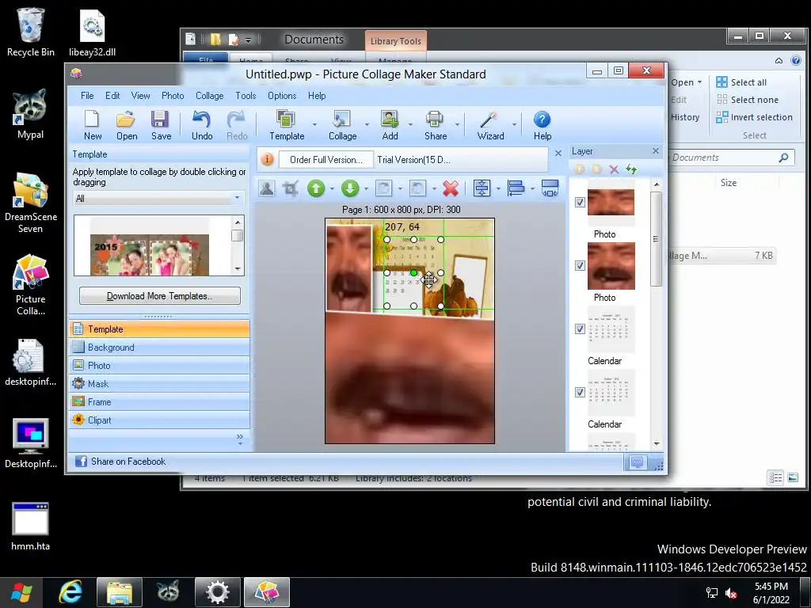Image resolution: width=811 pixels, height=608 pixels.
Task: Click the Share printer icon
Action: [x=435, y=119]
